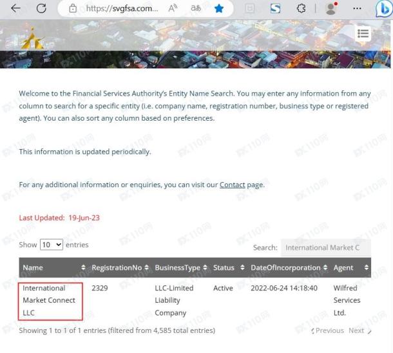Click the Showing 1 to 1 entries text
The image size is (393, 353).
tap(117, 330)
